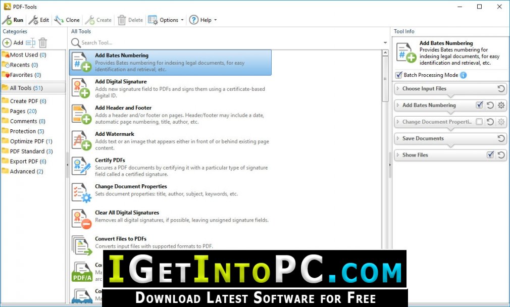Select the Add Watermark tool icon
This screenshot has width=510, height=307.
81,141
